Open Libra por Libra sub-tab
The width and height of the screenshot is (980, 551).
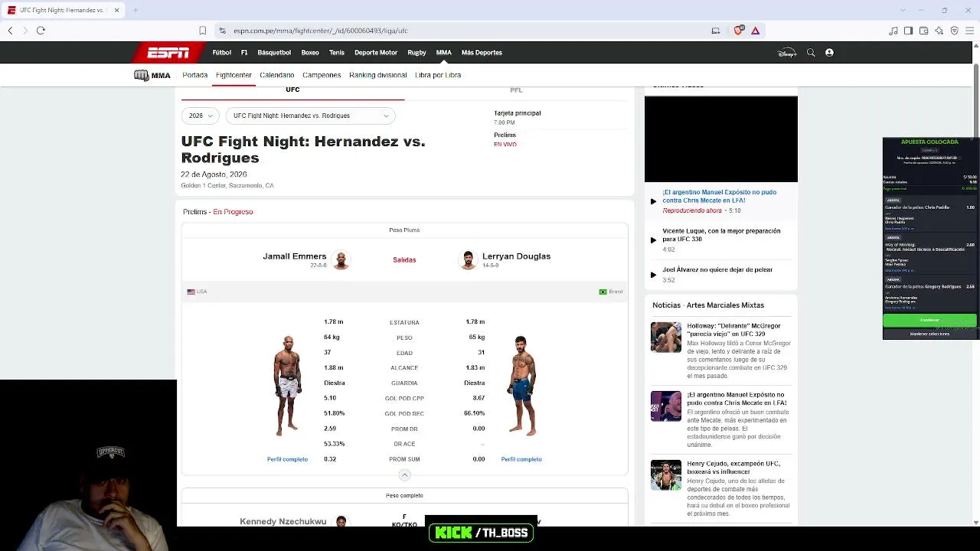tap(438, 75)
